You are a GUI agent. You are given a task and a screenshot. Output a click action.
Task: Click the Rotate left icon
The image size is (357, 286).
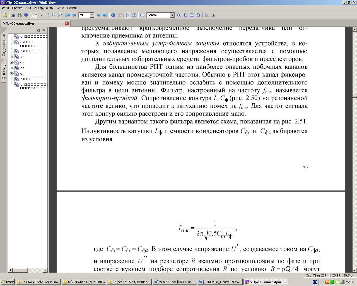(207, 15)
